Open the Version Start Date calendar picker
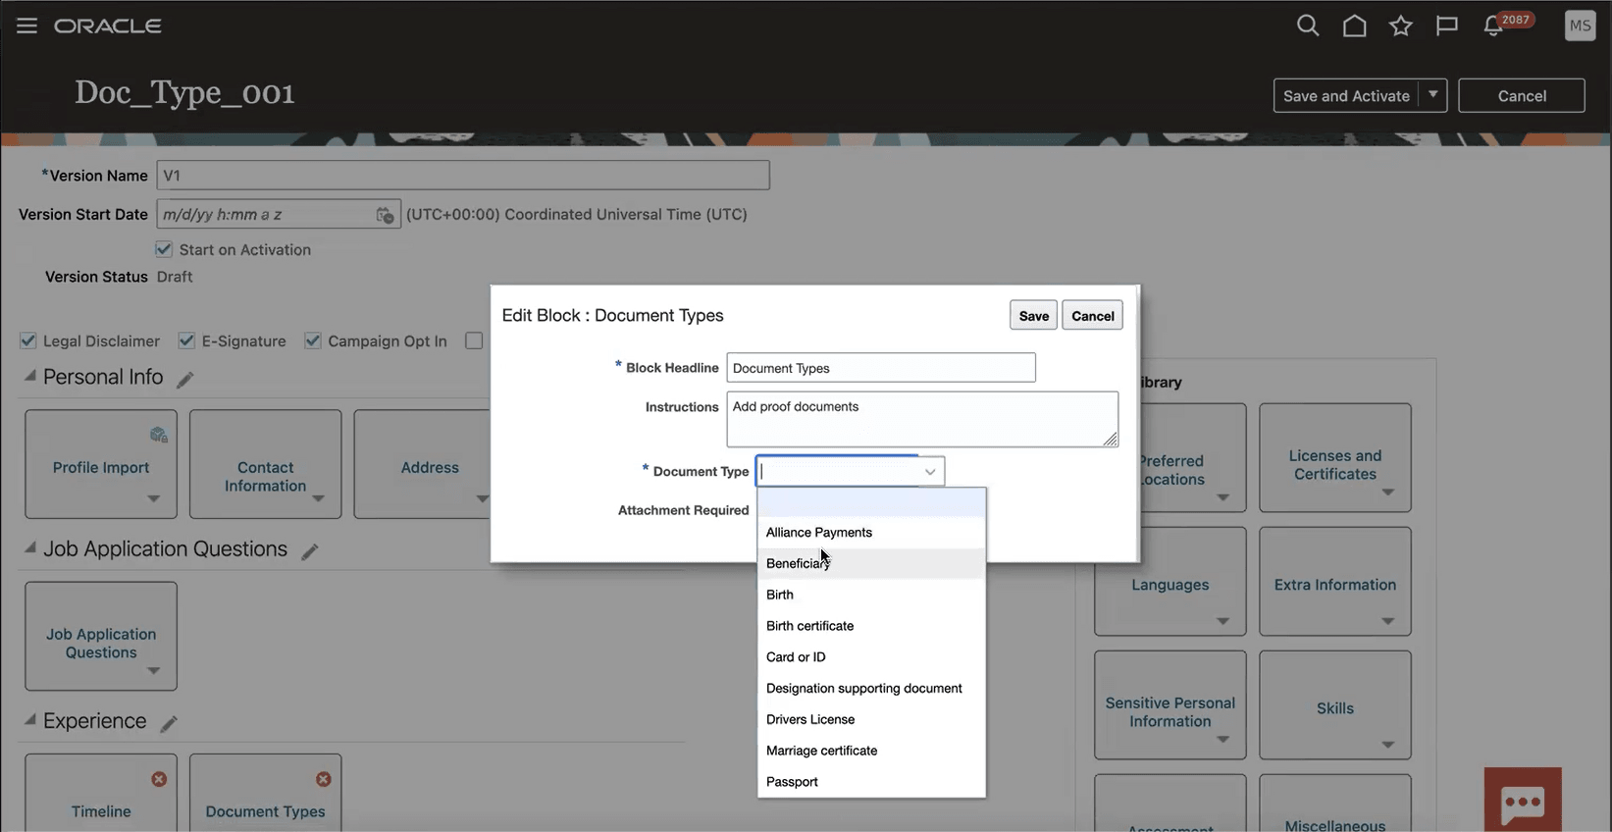This screenshot has width=1612, height=832. (x=386, y=215)
